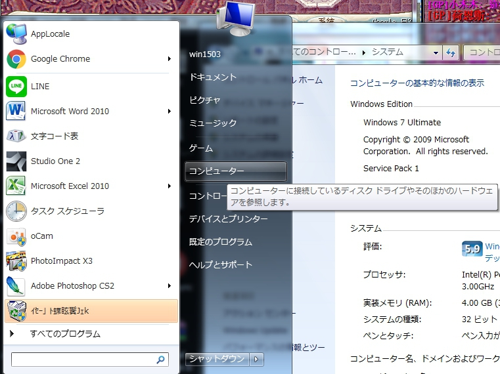Image resolution: width=500 pixels, height=374 pixels.
Task: Click the Windows Experience Index link
Action: 492,252
